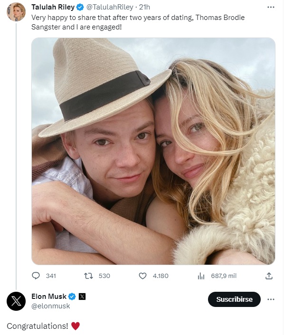Image resolution: width=293 pixels, height=335 pixels.
Task: View tweet analytics bar chart icon
Action: pyautogui.click(x=201, y=276)
